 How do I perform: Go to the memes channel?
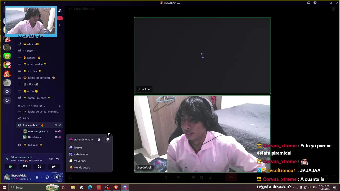[x=39, y=71]
